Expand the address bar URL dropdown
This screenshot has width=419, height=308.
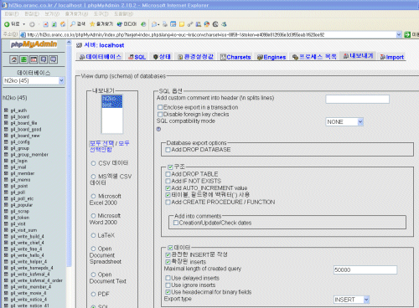(x=399, y=34)
